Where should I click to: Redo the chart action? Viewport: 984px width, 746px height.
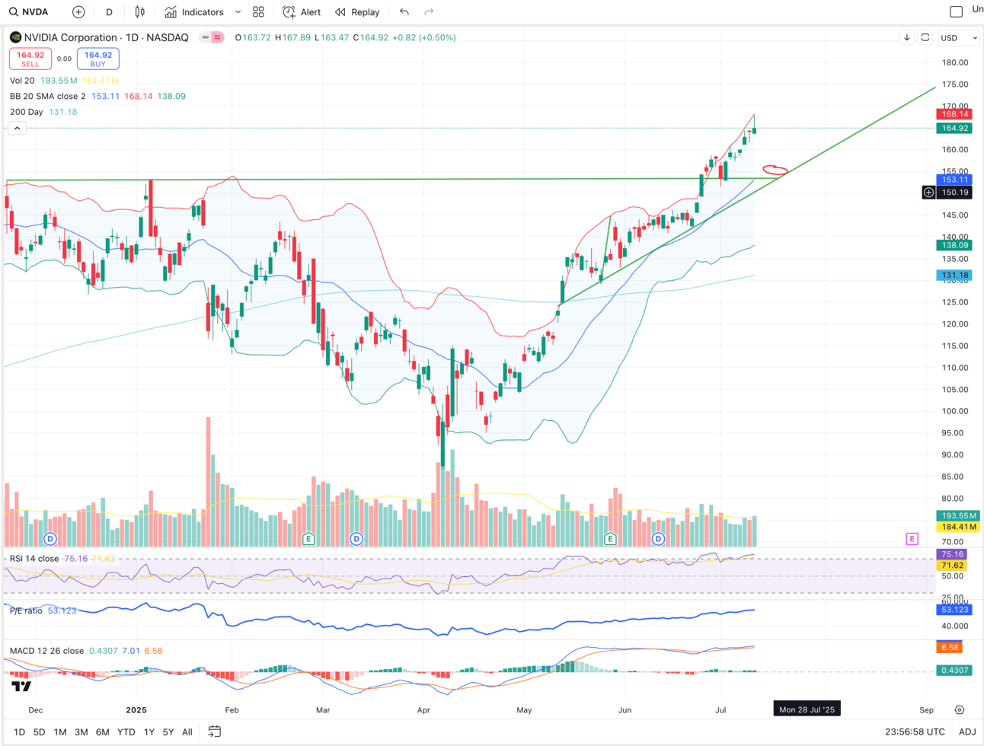429,12
